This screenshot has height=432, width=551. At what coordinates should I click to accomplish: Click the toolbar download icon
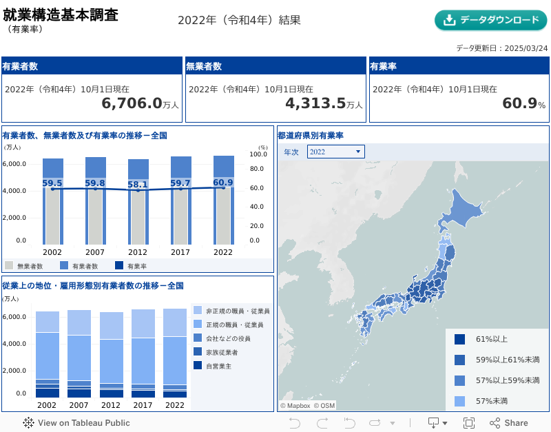[433, 423]
